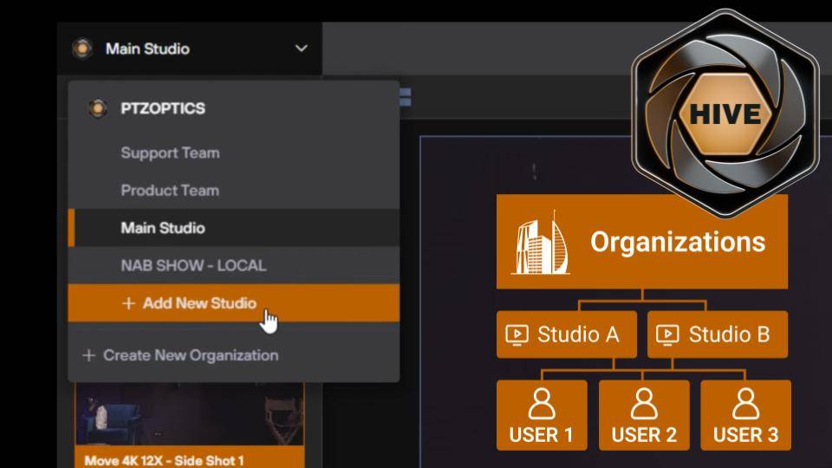
Task: Click Add New Studio
Action: (233, 303)
